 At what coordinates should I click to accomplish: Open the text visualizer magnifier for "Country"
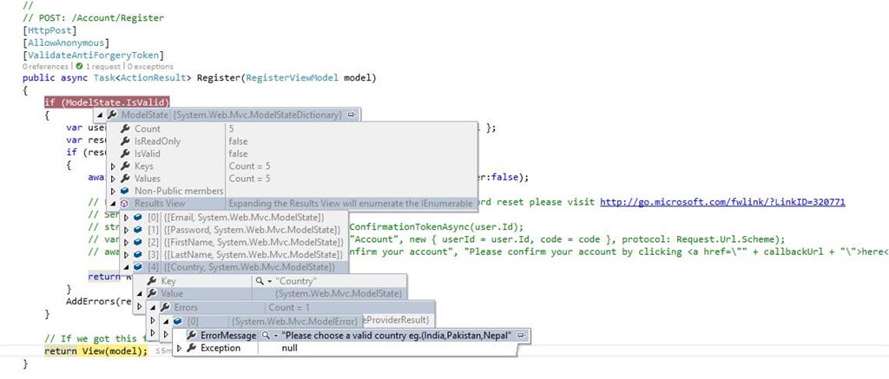[x=260, y=281]
